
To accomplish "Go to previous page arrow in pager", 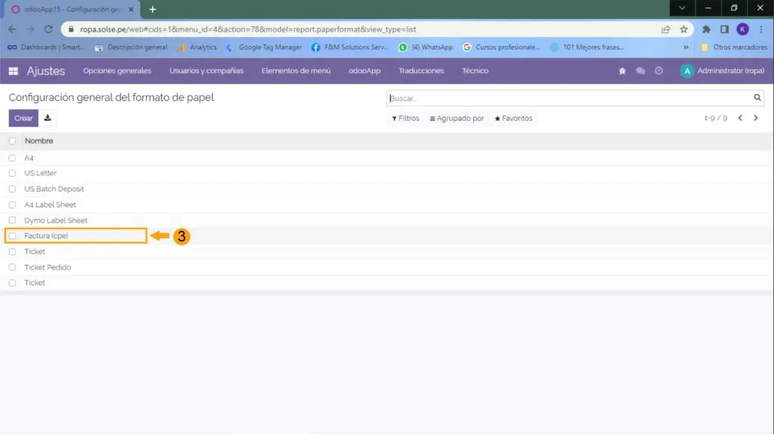I will [741, 119].
